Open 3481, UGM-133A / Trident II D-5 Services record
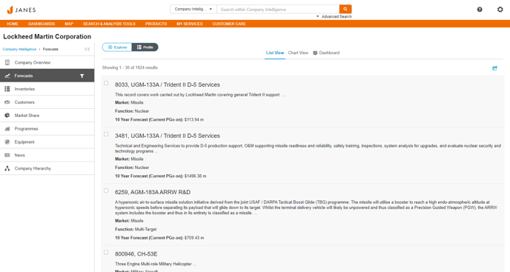 point(168,136)
